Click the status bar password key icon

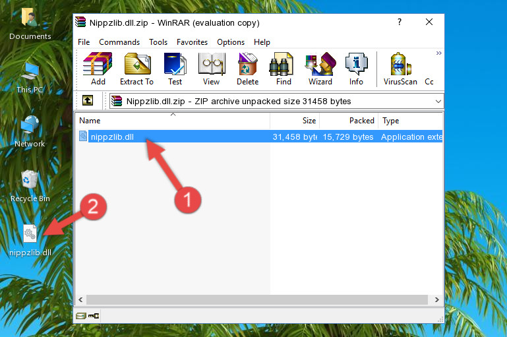pyautogui.click(x=94, y=315)
